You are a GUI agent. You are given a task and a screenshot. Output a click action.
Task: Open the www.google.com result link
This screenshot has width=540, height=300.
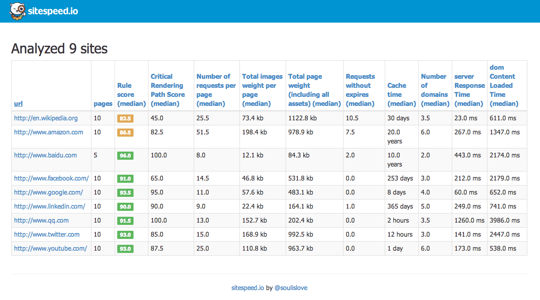pyautogui.click(x=48, y=193)
